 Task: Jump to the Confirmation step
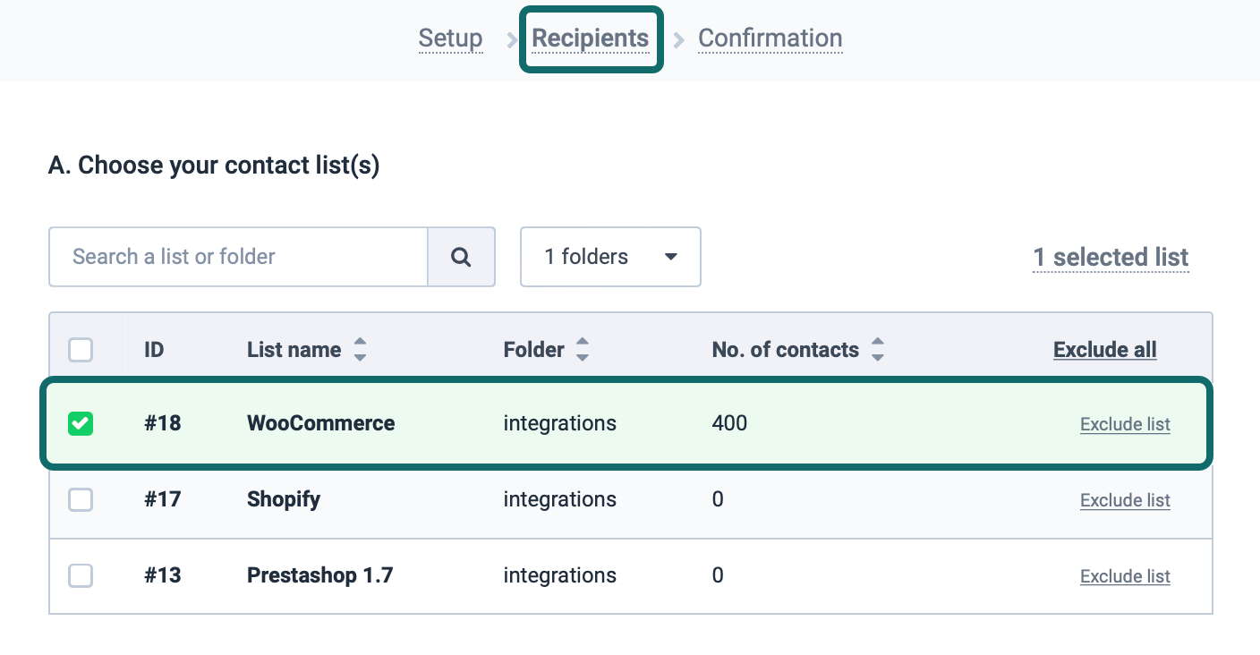(770, 38)
